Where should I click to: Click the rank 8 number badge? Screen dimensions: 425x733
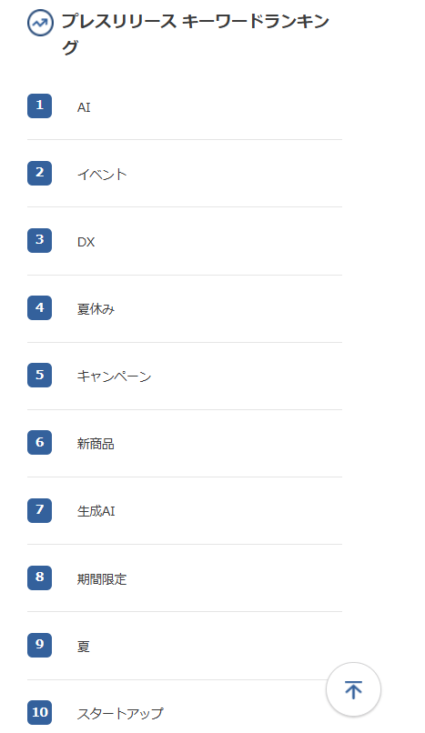click(x=39, y=577)
